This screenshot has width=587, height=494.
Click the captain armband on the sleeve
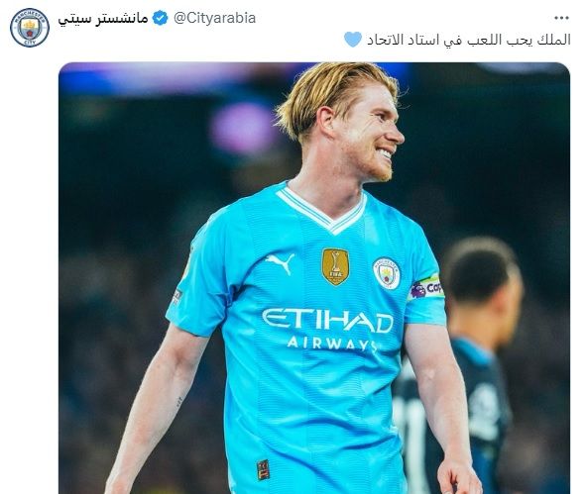click(x=426, y=288)
